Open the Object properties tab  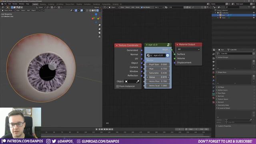[214, 77]
